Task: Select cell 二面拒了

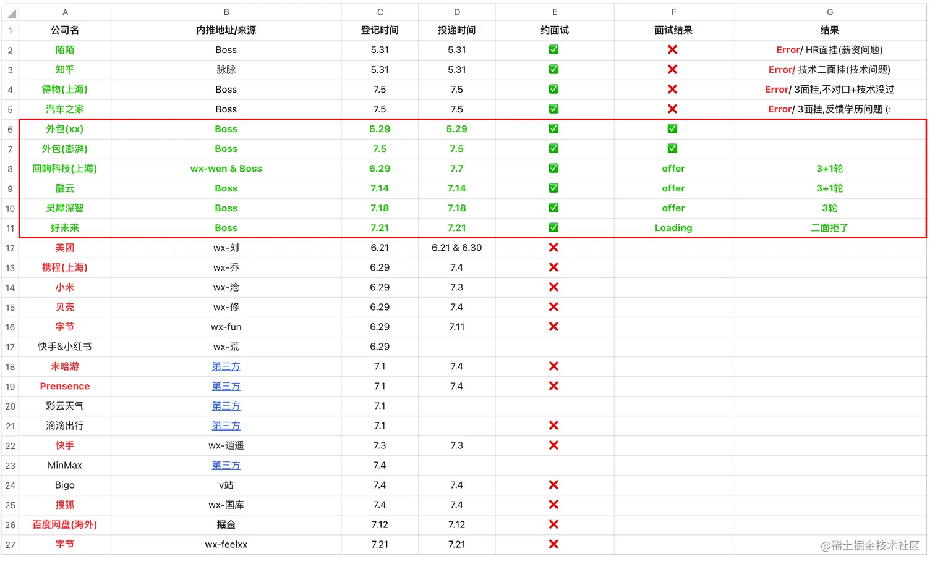Action: pos(830,228)
